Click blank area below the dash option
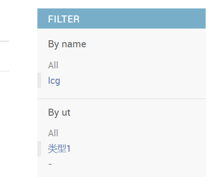The width and height of the screenshot is (222, 177). (x=122, y=172)
